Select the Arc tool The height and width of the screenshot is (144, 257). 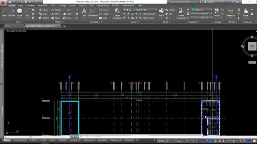27,12
